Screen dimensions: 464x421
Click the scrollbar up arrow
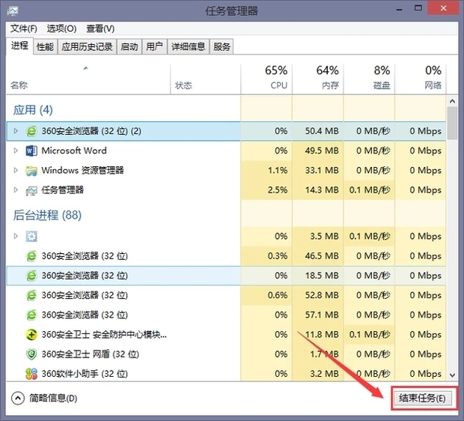click(452, 101)
